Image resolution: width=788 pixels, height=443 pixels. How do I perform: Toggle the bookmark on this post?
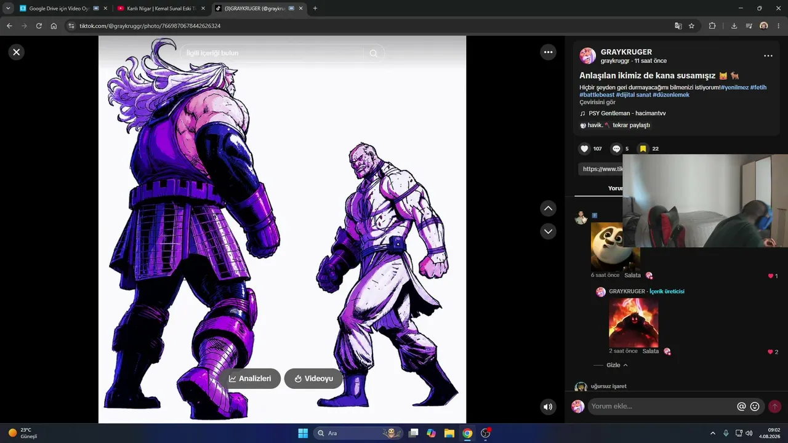click(x=643, y=149)
